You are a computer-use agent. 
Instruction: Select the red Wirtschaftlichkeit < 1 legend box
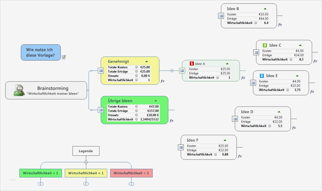coord(131,173)
